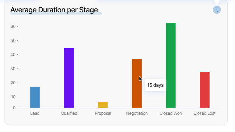This screenshot has width=235, height=132.
Task: Click the 50 tick on the y-axis
Action: tap(13, 41)
